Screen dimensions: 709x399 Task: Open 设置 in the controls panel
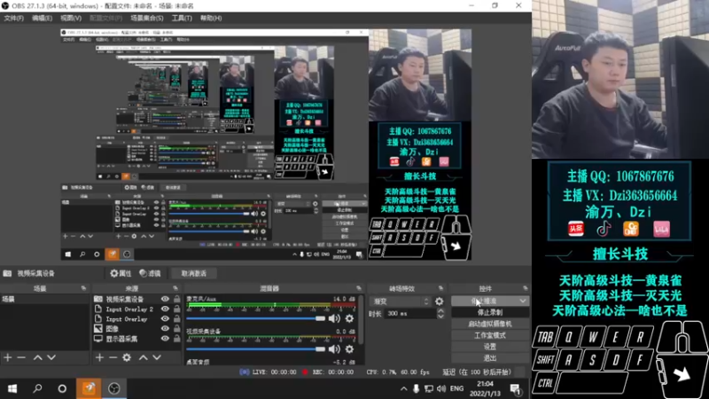[490, 347]
